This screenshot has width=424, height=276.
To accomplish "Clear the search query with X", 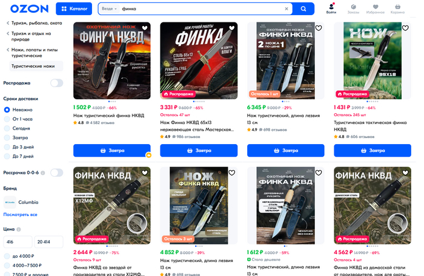I will pyautogui.click(x=287, y=8).
